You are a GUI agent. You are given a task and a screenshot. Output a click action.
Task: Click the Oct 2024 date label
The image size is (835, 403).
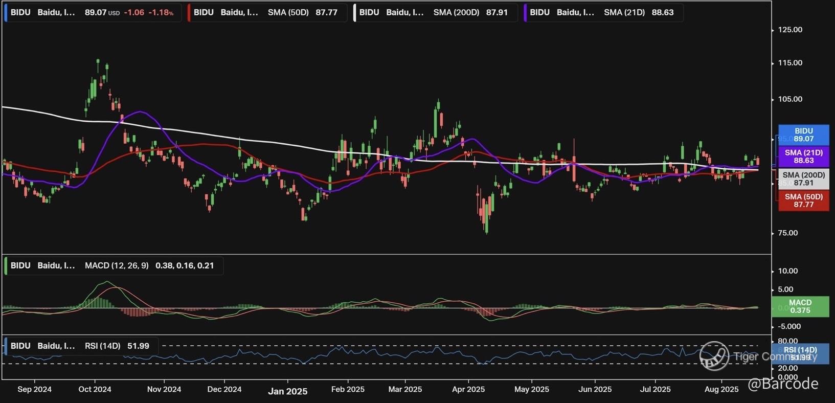[x=95, y=389]
